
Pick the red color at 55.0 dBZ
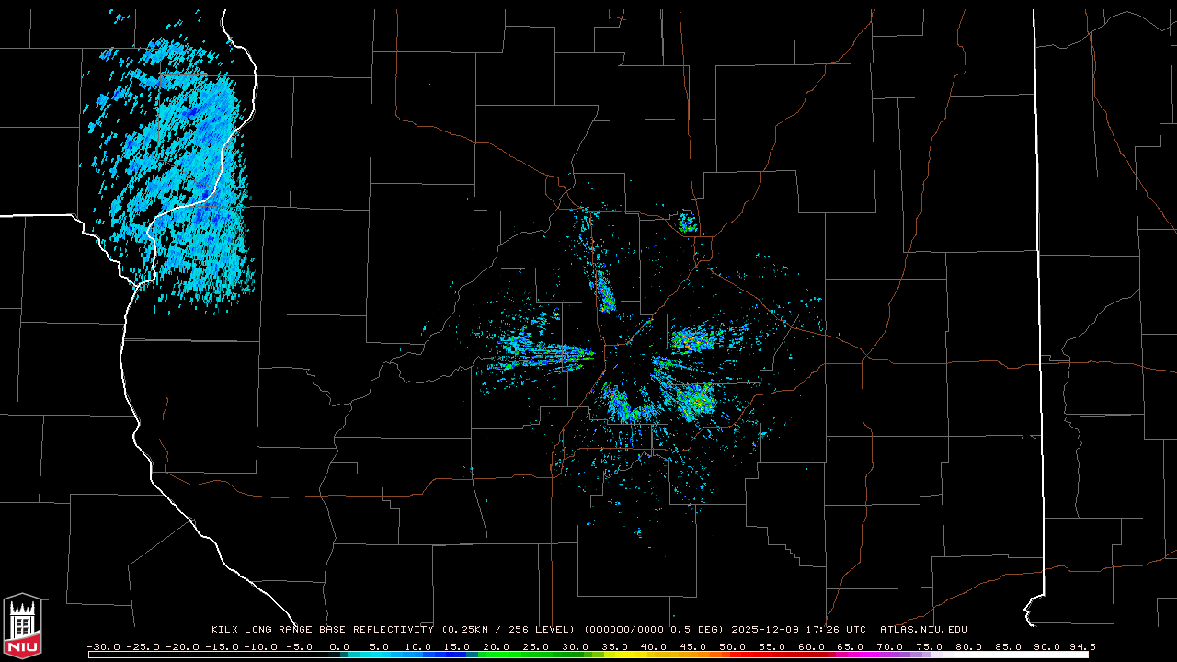pyautogui.click(x=771, y=655)
